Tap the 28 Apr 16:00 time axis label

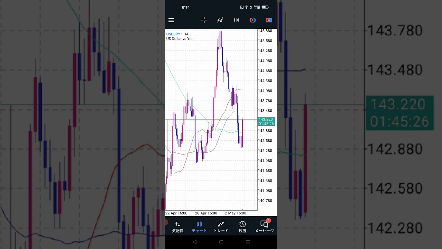[x=206, y=213]
